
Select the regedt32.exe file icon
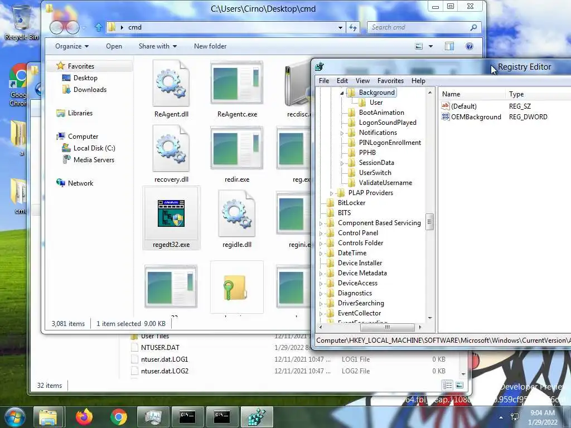point(171,213)
